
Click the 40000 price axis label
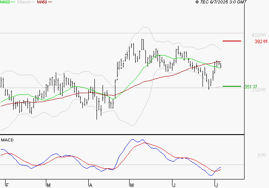[x=259, y=35]
